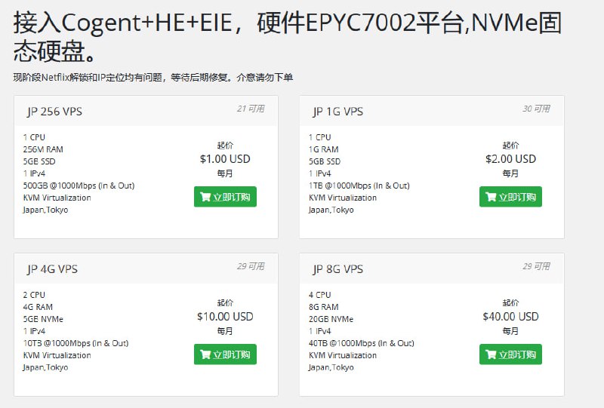Select the JP 4G VPS plan title

click(x=52, y=269)
